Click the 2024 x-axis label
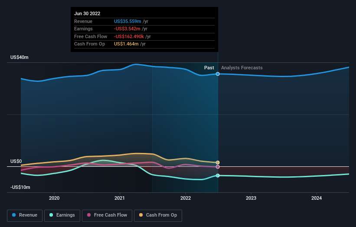Image resolution: width=356 pixels, height=227 pixels. tap(317, 198)
